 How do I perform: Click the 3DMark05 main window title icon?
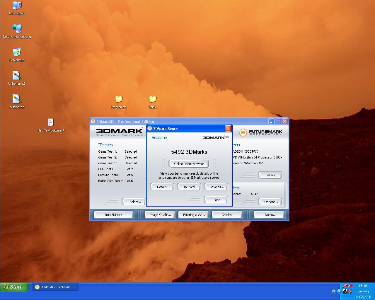pos(93,122)
